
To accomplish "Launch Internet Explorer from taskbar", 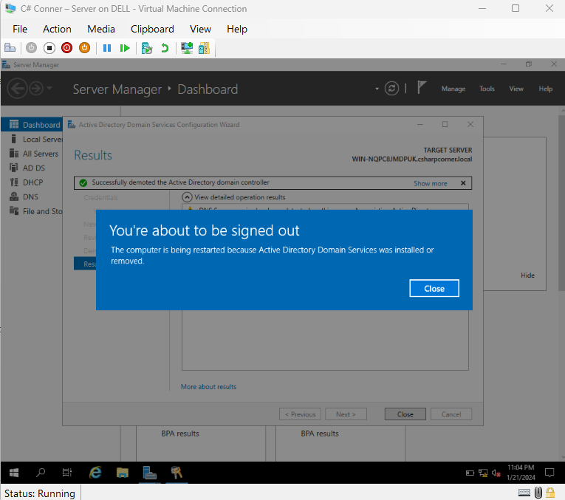I will click(95, 472).
